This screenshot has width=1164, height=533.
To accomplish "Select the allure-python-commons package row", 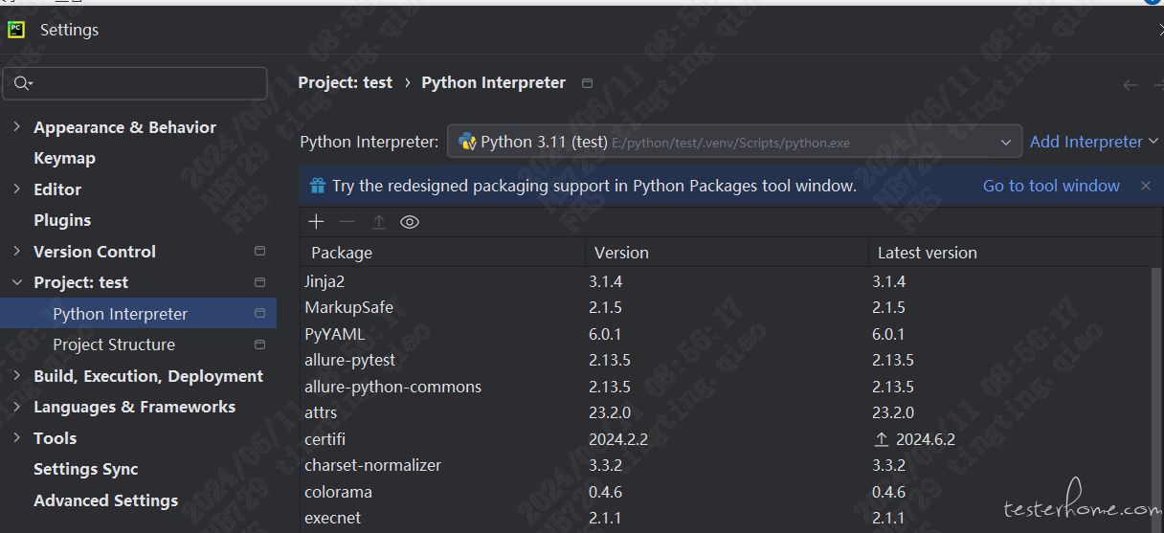I will coord(725,387).
